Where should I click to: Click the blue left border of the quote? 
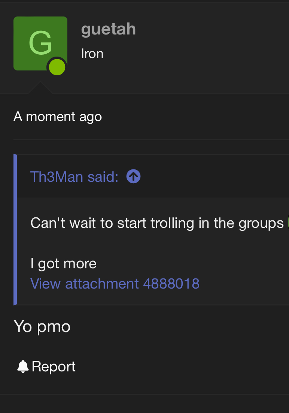(15, 229)
